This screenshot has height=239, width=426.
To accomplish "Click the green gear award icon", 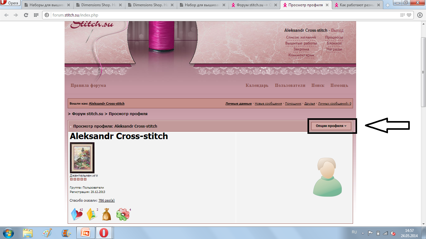I will [x=122, y=214].
